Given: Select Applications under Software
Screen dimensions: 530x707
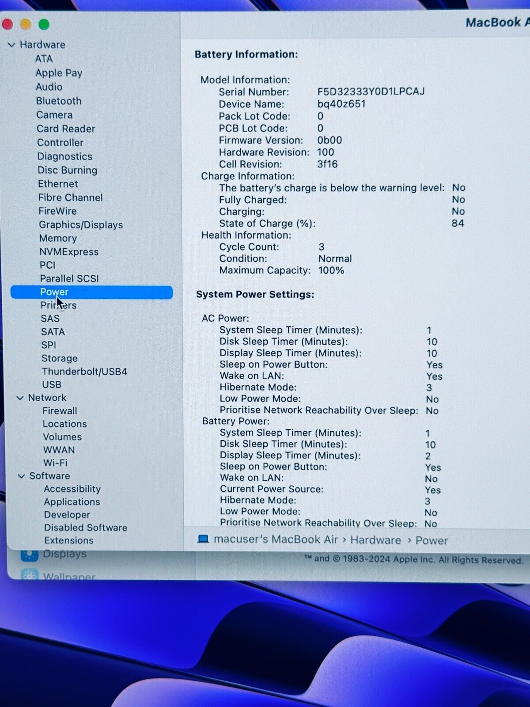Looking at the screenshot, I should pyautogui.click(x=72, y=502).
